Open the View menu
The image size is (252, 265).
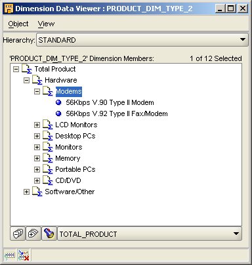[46, 24]
